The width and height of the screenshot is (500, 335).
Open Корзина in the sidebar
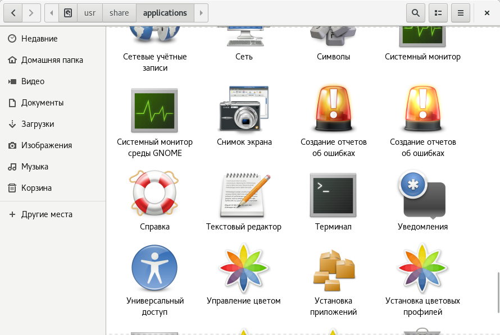53,188
